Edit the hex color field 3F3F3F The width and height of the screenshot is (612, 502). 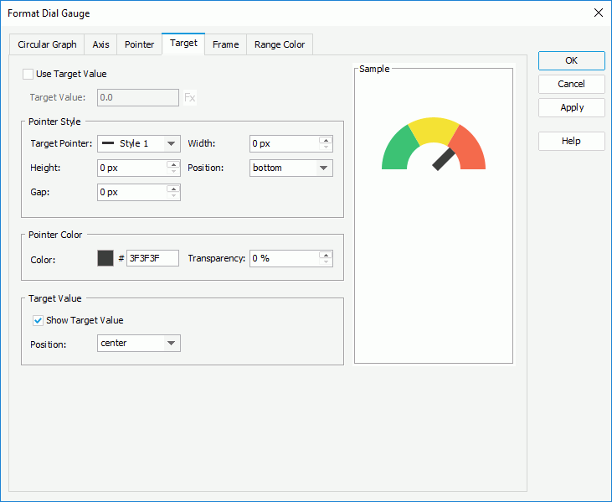click(x=152, y=258)
